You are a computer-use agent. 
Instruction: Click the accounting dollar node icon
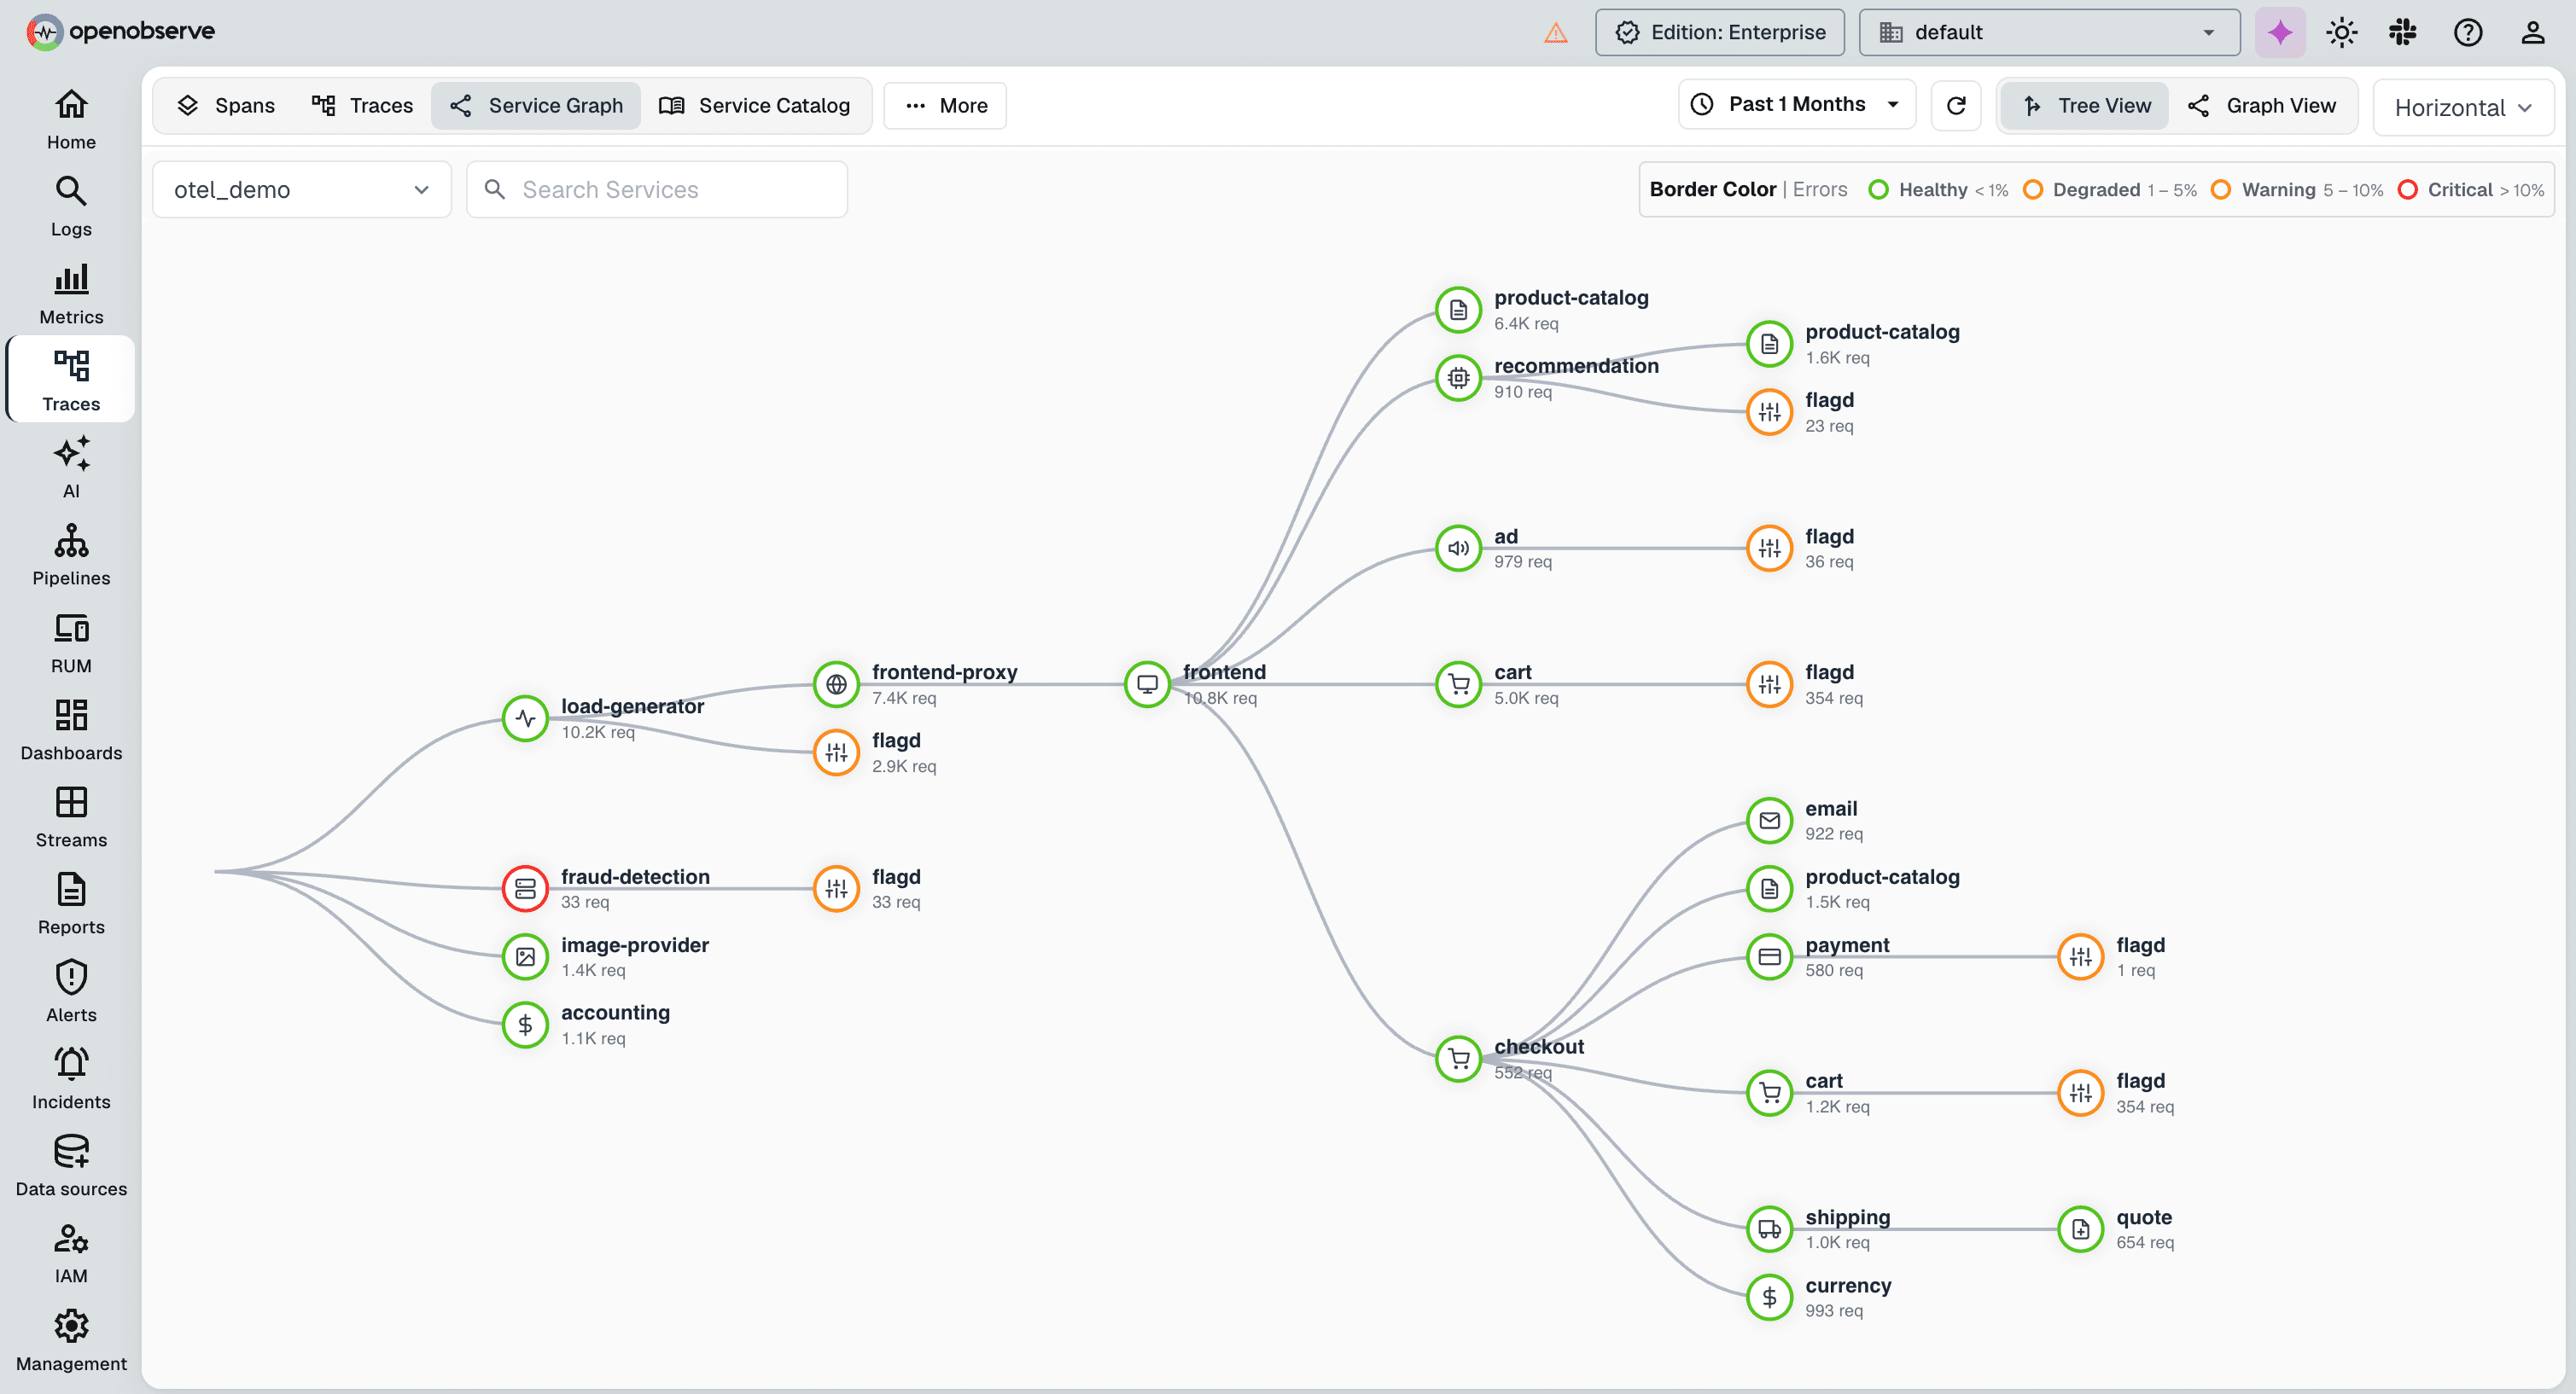[x=525, y=1025]
